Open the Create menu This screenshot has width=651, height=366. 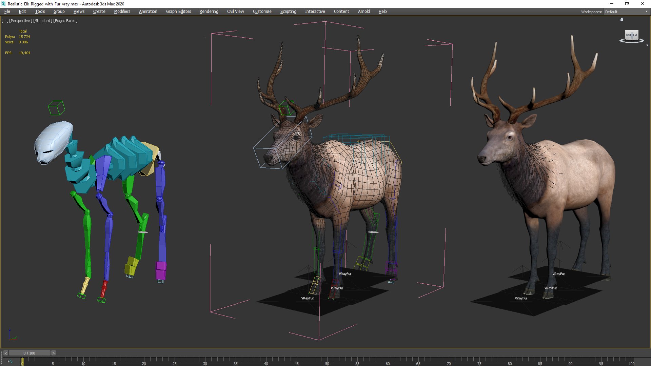[99, 12]
